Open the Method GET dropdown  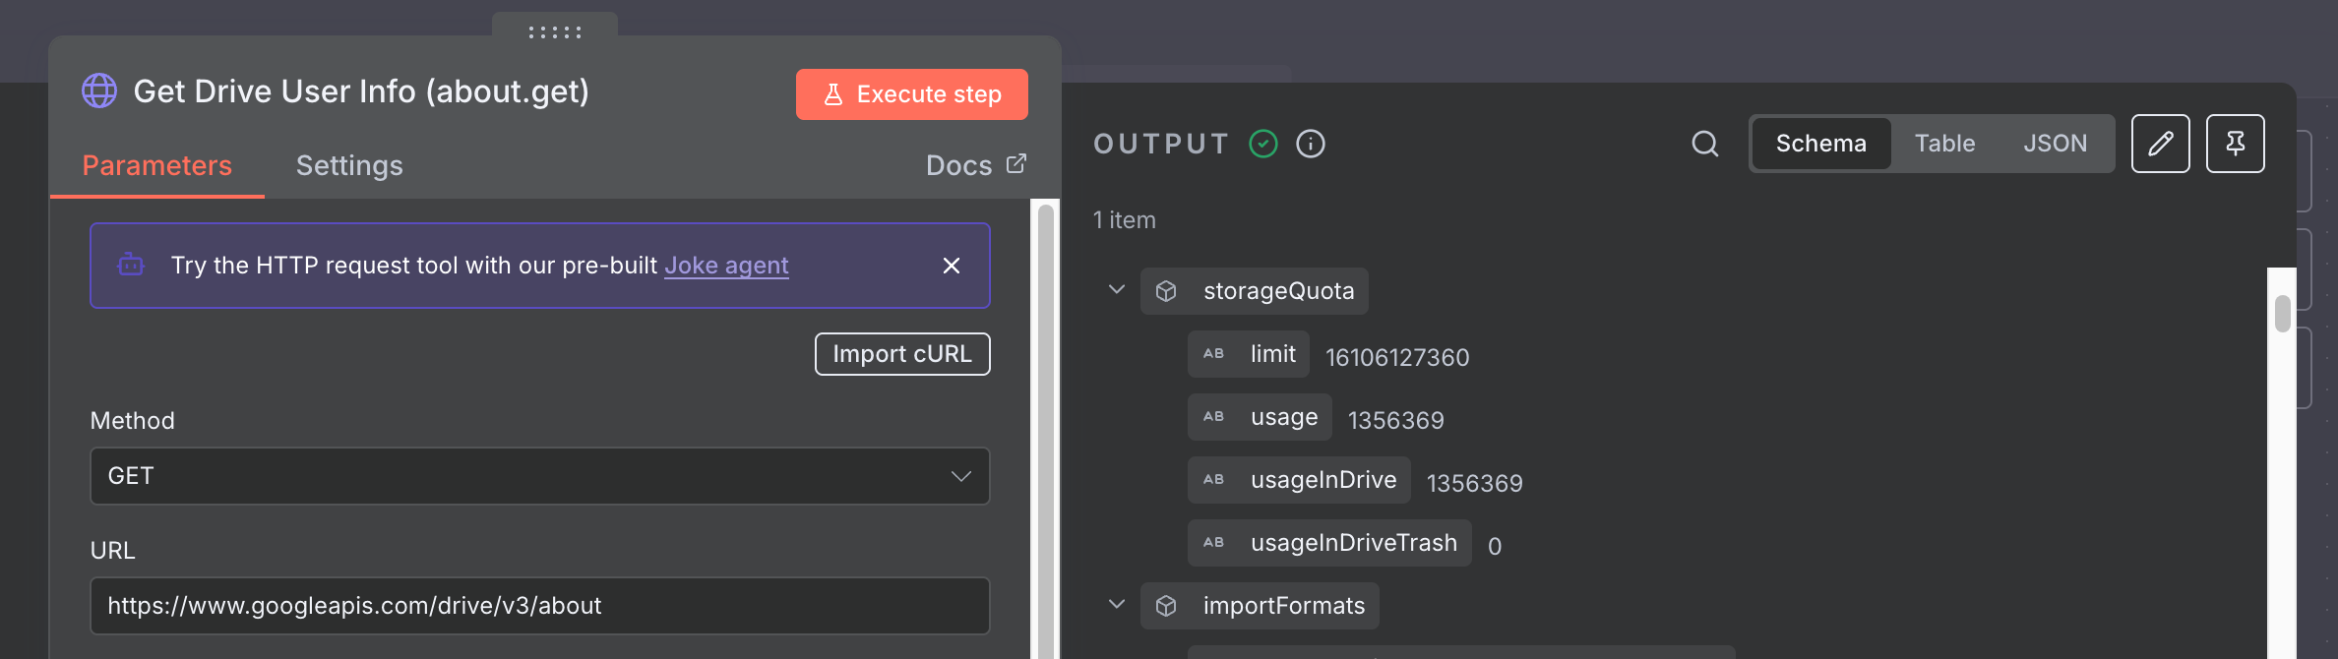coord(539,476)
